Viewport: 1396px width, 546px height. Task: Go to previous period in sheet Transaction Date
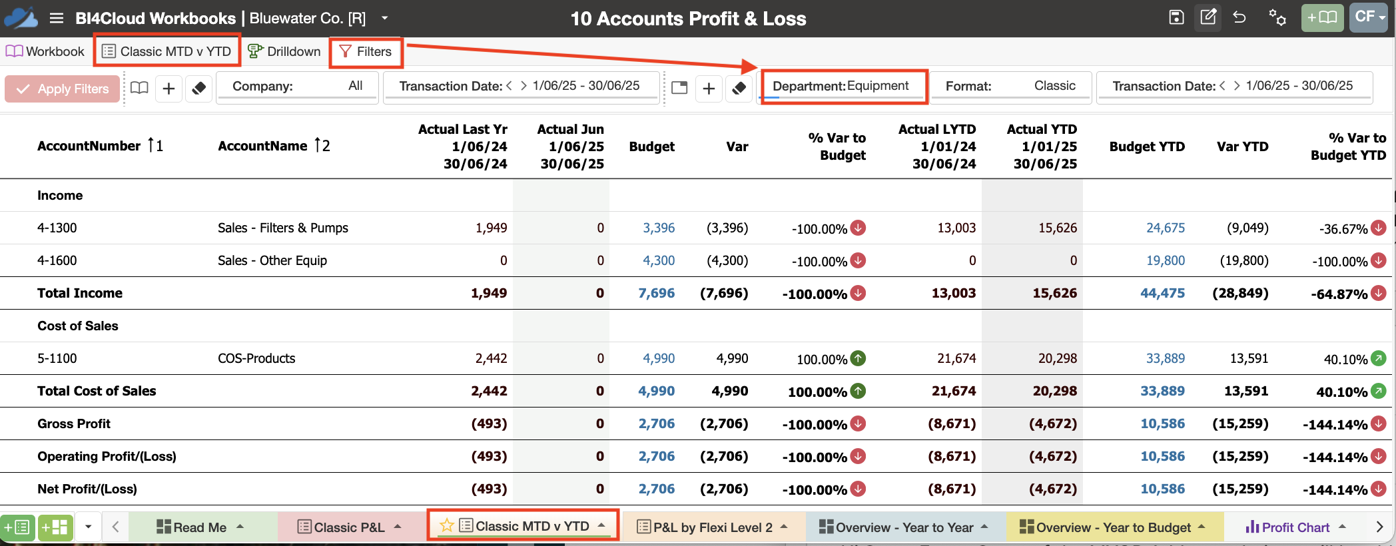pyautogui.click(x=1223, y=86)
